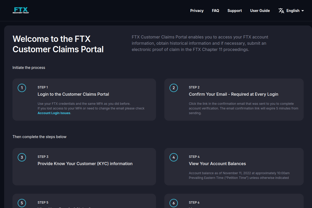Open the Privacy page in the navbar

197,11
